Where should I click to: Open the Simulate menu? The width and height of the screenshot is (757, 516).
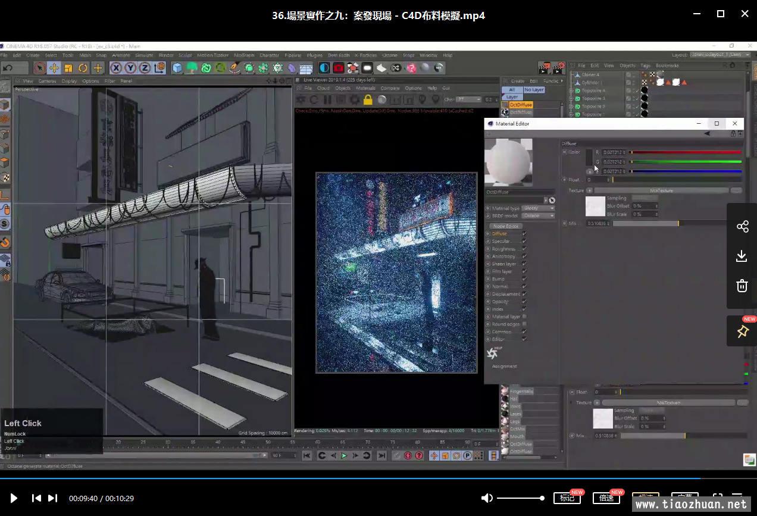pyautogui.click(x=144, y=55)
